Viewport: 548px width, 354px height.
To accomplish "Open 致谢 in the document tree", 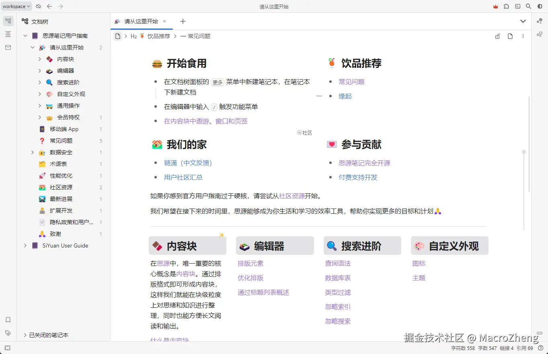I will [x=55, y=234].
